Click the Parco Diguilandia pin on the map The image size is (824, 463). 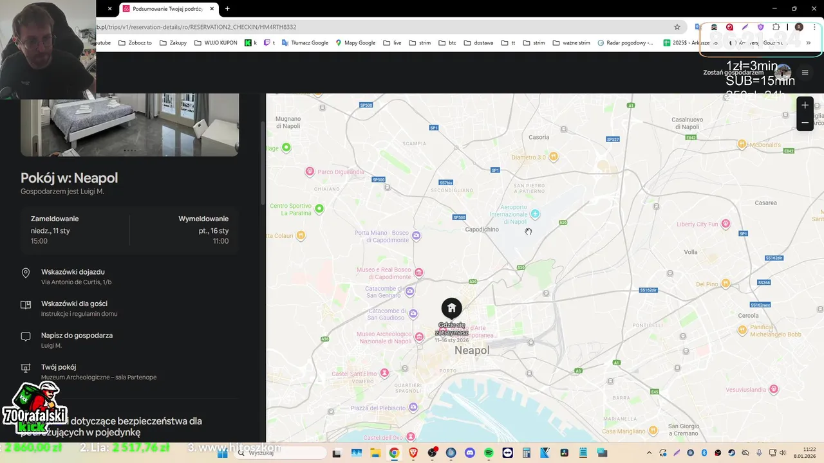310,172
